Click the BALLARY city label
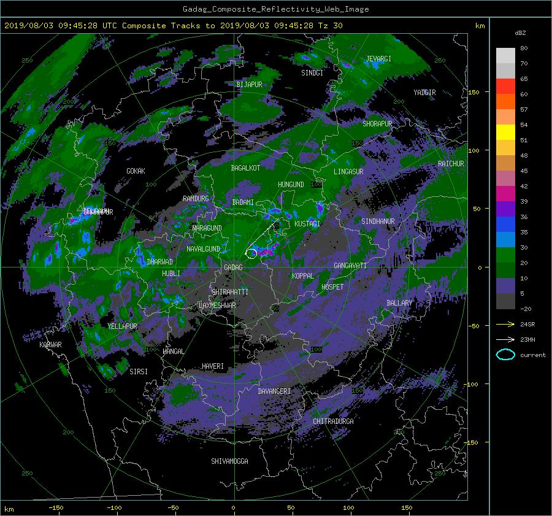 tap(399, 303)
